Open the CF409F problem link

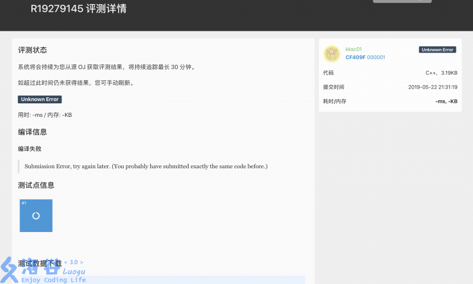coord(355,57)
